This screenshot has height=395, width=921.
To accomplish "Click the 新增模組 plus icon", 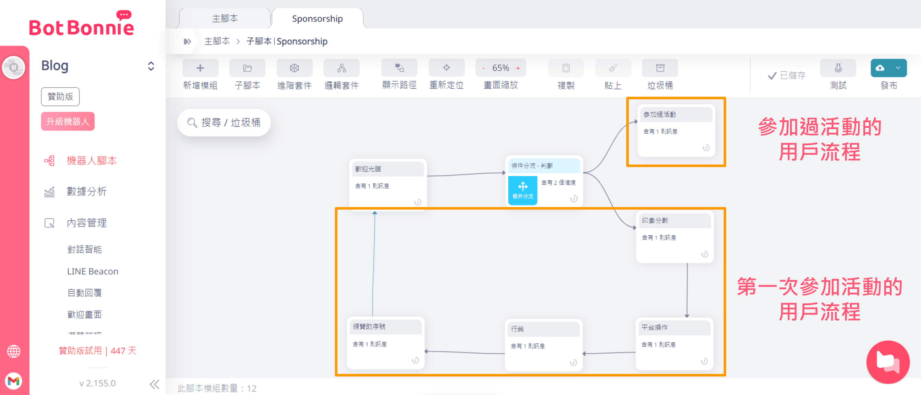I will pyautogui.click(x=200, y=68).
